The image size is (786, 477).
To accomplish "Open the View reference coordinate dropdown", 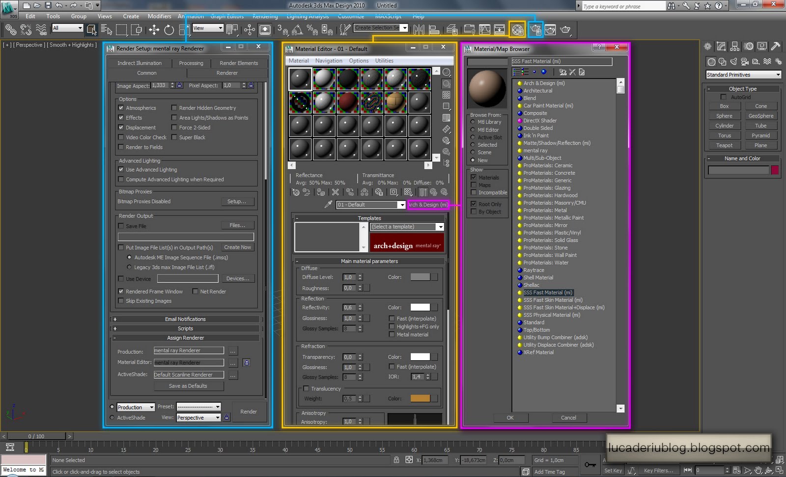I will [208, 28].
